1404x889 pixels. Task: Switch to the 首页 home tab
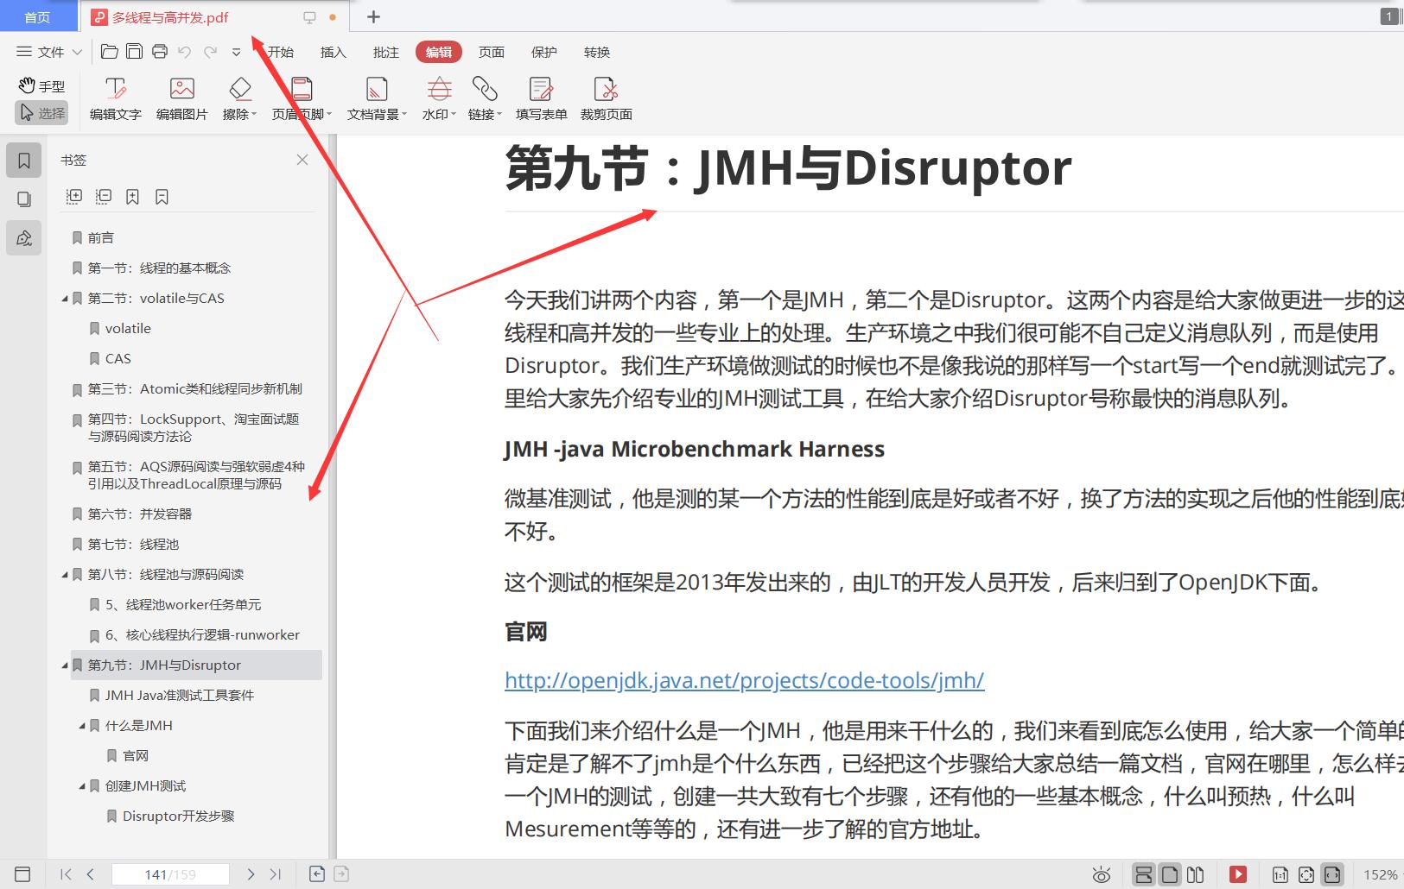(37, 16)
